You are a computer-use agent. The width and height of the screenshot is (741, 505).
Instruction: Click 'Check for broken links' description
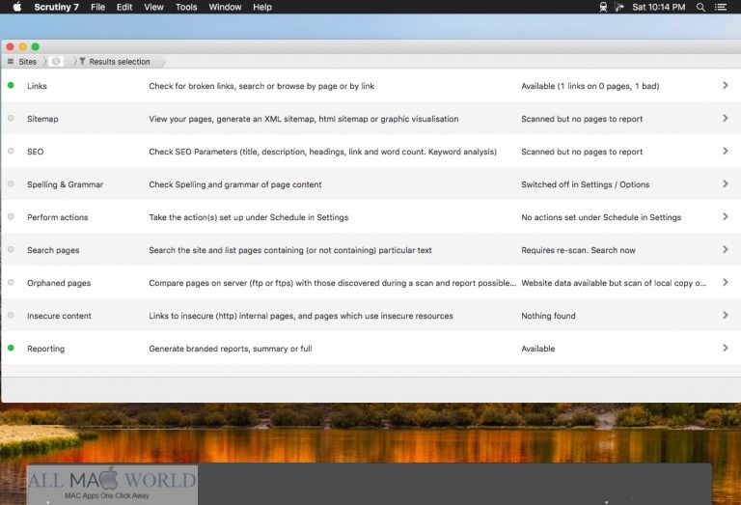[261, 86]
